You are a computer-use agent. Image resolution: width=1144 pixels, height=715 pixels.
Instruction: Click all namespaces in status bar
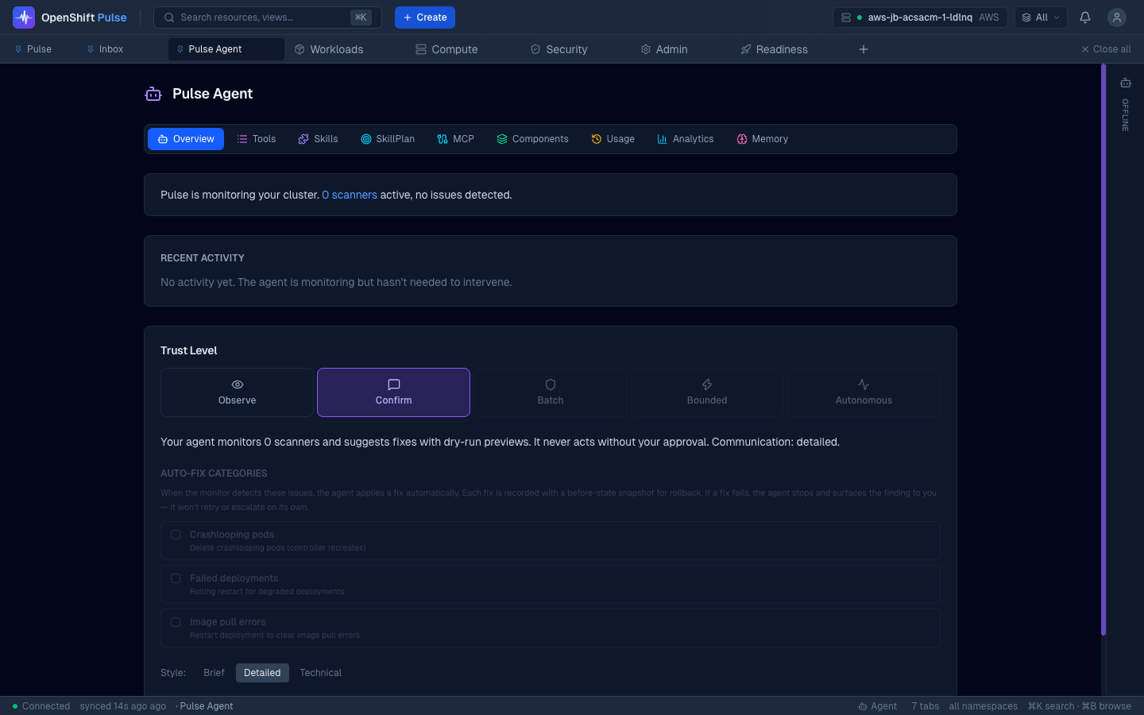[983, 706]
